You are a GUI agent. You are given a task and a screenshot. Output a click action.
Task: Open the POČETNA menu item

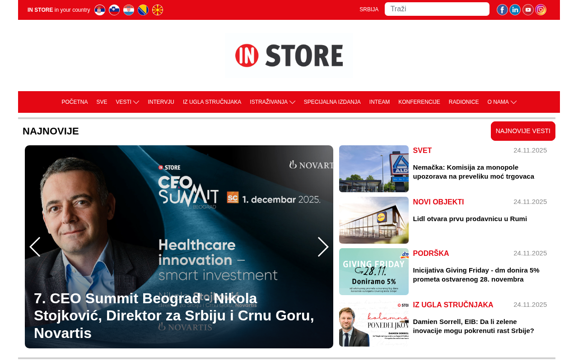click(75, 102)
